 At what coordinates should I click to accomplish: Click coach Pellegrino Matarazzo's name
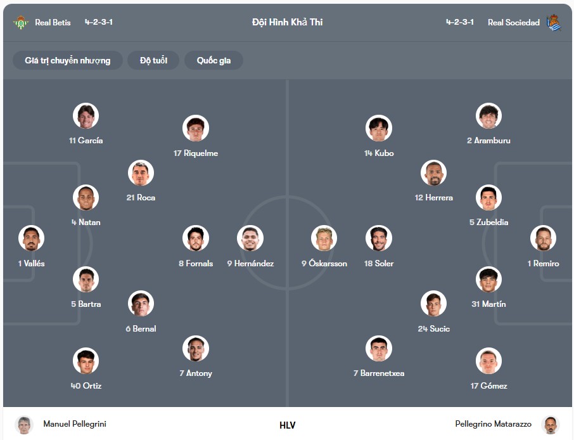point(493,424)
